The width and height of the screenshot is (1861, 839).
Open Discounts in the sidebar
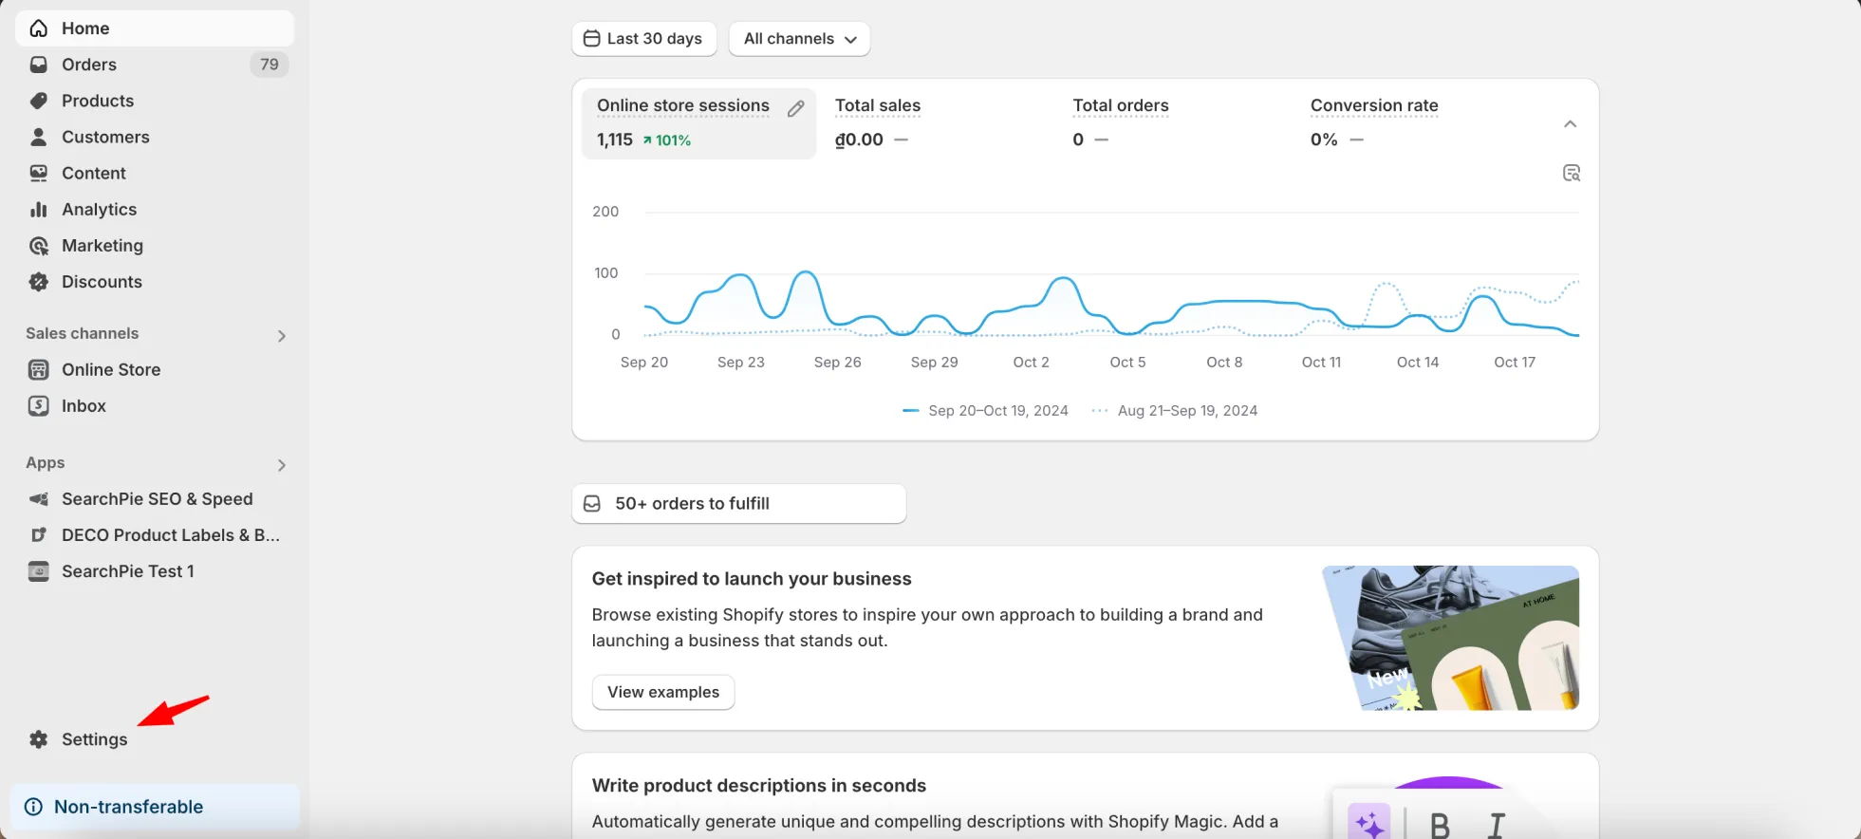pyautogui.click(x=155, y=282)
